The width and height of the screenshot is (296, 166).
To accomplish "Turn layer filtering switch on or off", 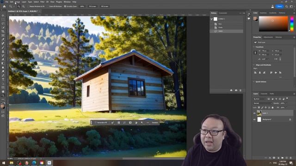I will pos(287,98).
